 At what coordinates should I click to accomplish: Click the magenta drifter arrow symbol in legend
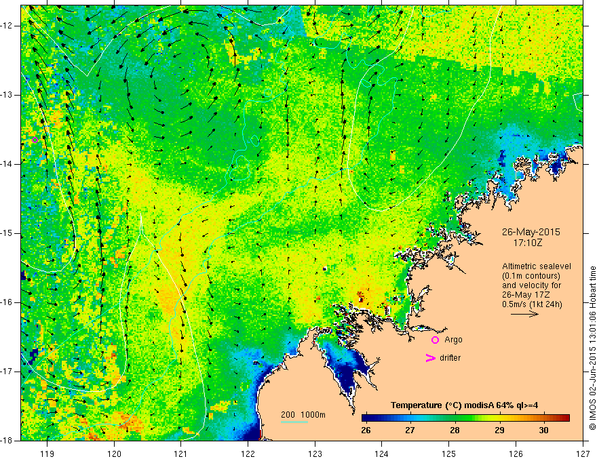coord(431,358)
